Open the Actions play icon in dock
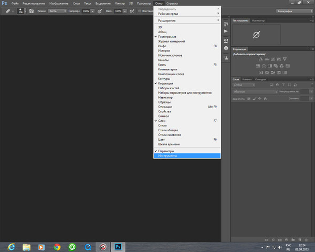The image size is (315, 252). pyautogui.click(x=226, y=31)
